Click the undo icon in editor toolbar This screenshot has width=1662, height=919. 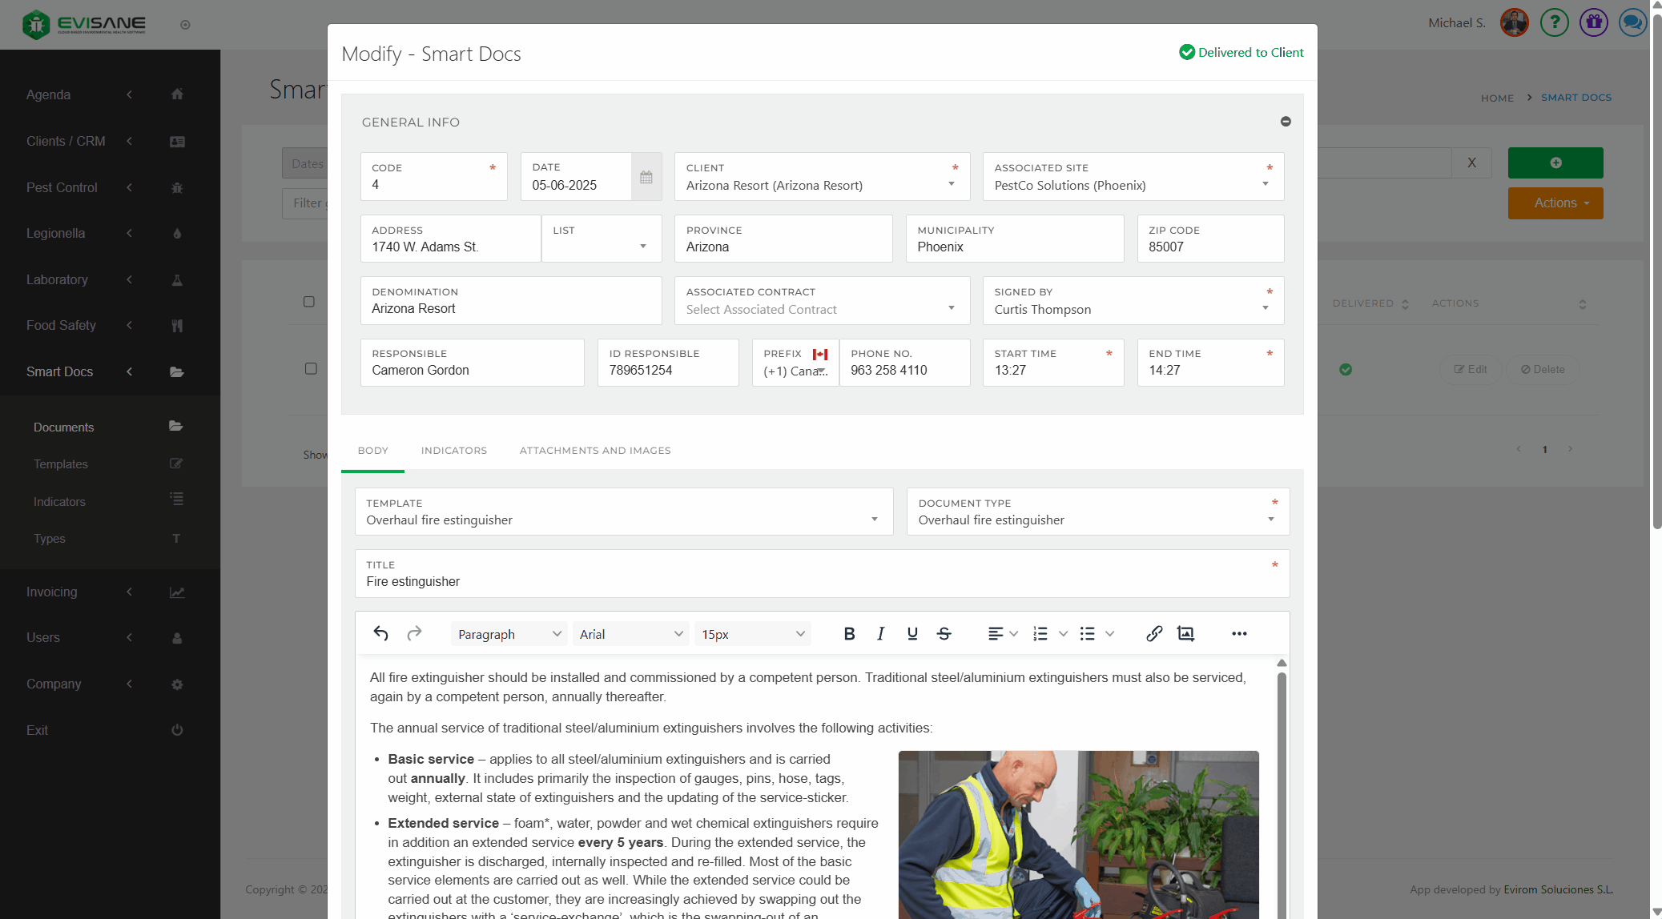(380, 634)
